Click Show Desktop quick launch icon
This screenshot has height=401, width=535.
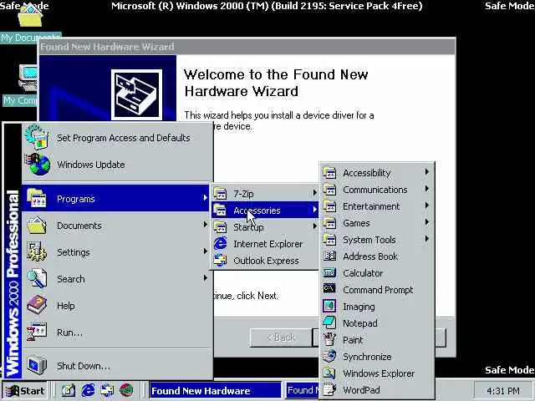(68, 390)
